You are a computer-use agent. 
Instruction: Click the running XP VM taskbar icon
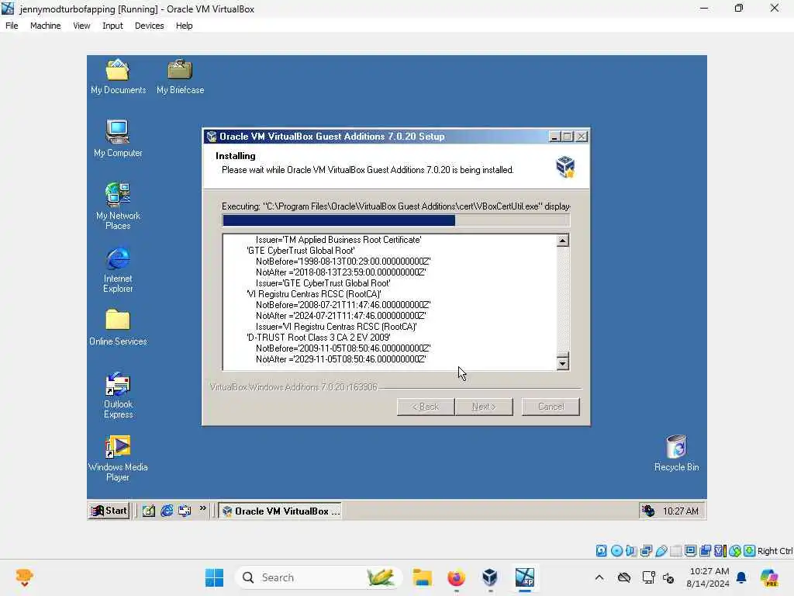pyautogui.click(x=525, y=577)
